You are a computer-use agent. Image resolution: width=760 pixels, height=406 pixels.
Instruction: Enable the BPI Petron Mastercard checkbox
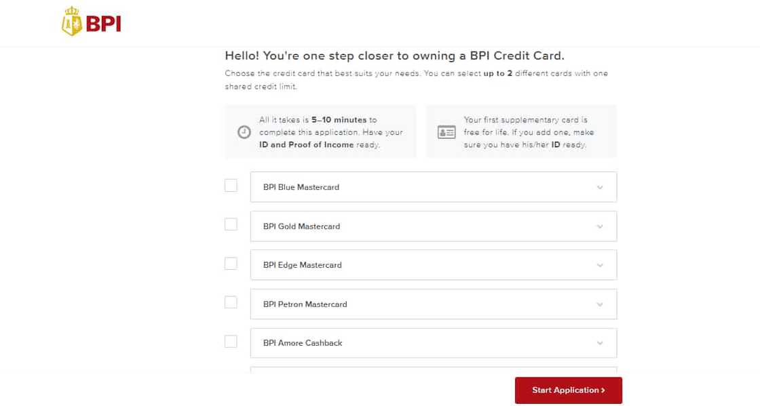coord(231,302)
